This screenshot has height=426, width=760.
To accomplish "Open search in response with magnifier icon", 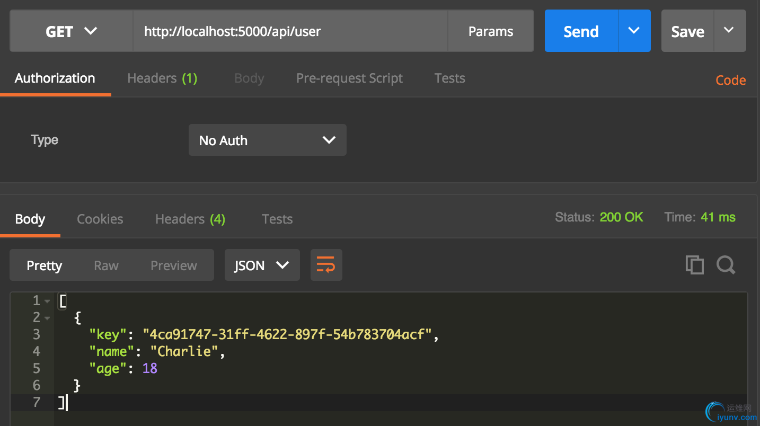I will click(x=726, y=265).
